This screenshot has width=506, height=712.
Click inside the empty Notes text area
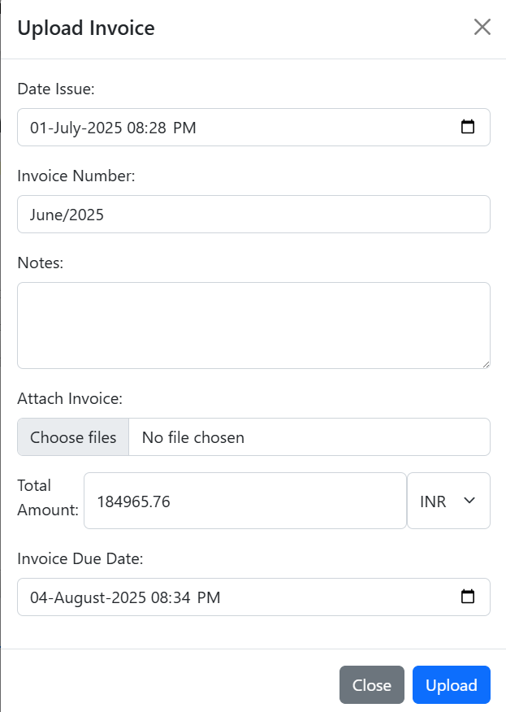pyautogui.click(x=253, y=326)
